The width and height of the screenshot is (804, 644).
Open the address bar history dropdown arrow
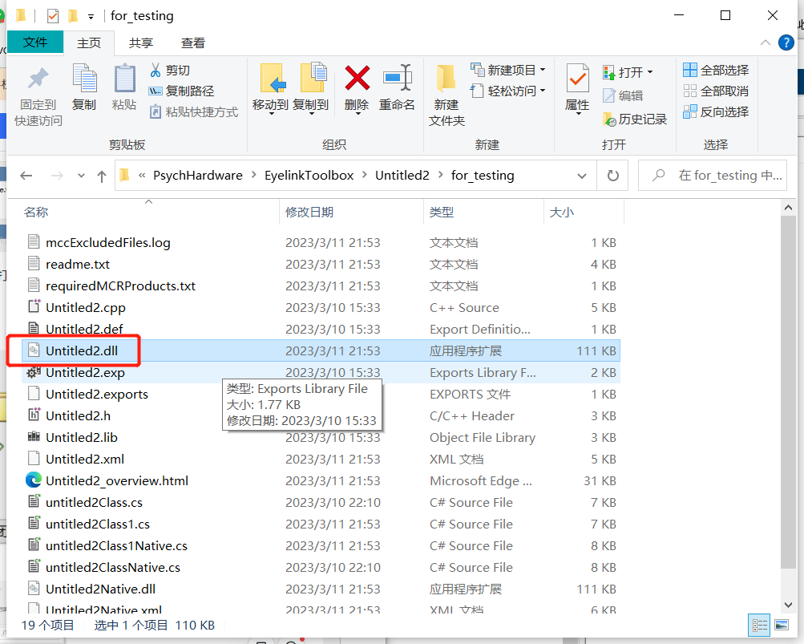(x=581, y=176)
